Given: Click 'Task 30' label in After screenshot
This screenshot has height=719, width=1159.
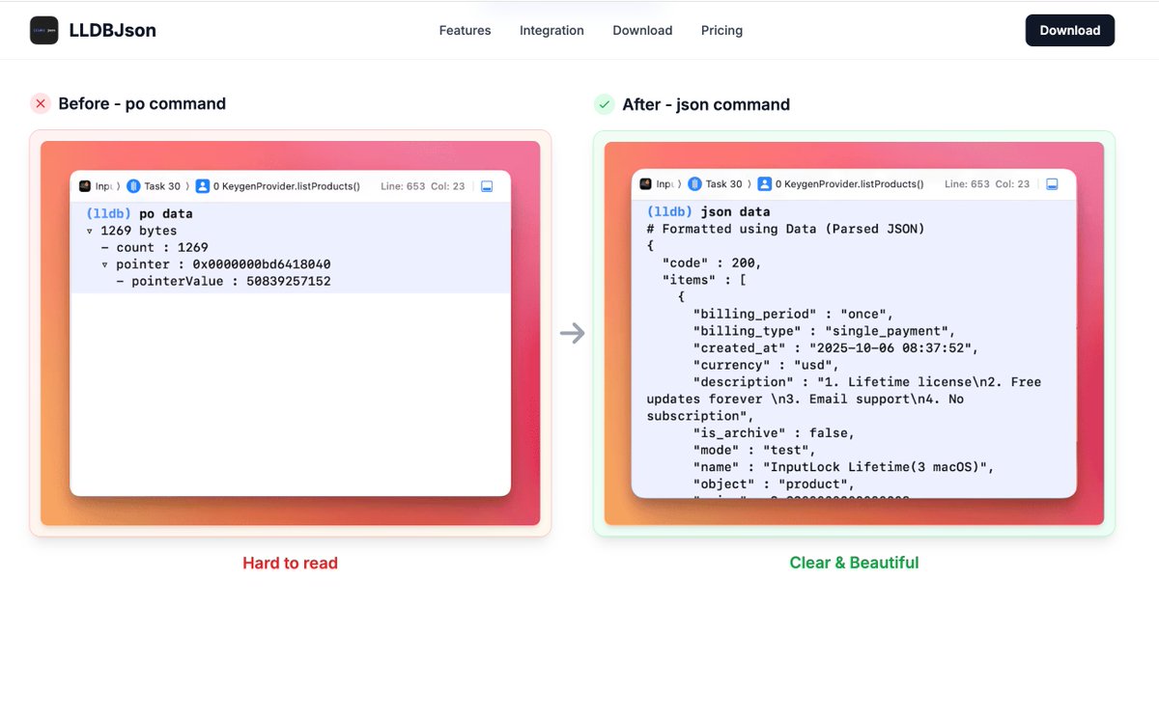Looking at the screenshot, I should (x=723, y=183).
